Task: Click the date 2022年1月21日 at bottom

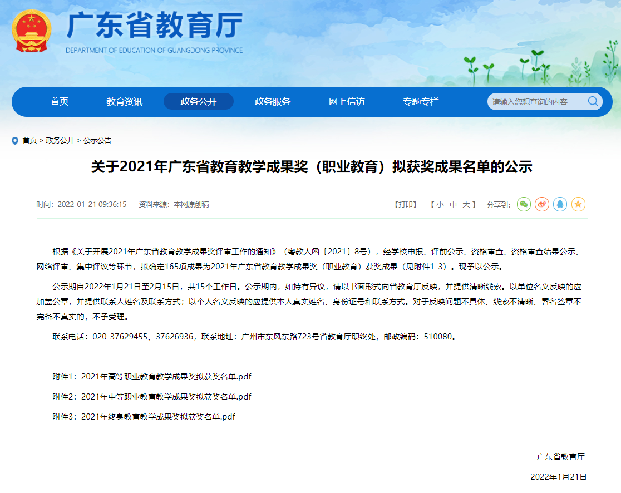Action: pyautogui.click(x=559, y=477)
